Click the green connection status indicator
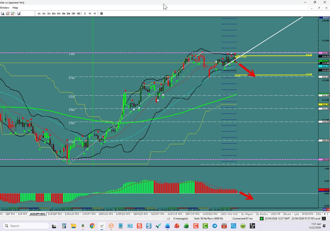The width and height of the screenshot is (330, 231). [x=262, y=218]
